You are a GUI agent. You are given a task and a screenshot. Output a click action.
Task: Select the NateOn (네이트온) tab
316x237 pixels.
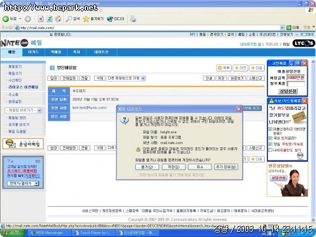pos(101,52)
